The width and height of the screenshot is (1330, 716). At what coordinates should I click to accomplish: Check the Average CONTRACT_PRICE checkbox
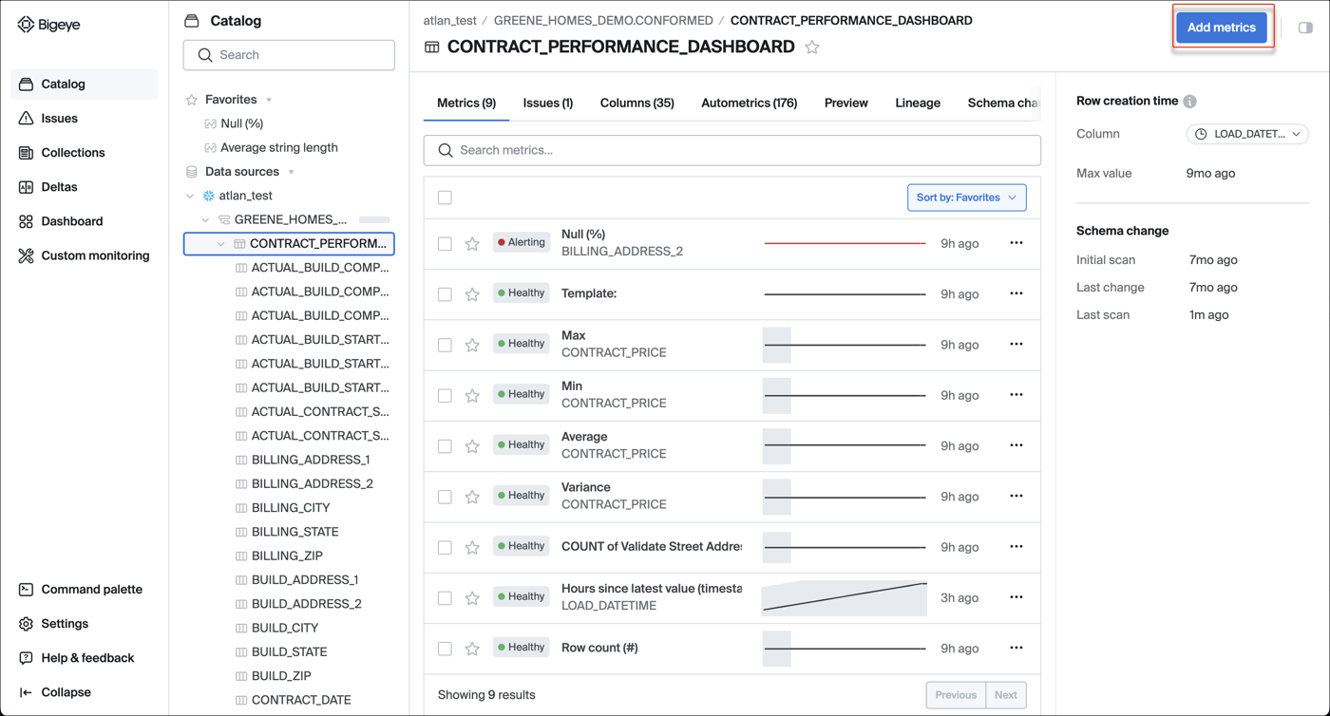445,446
